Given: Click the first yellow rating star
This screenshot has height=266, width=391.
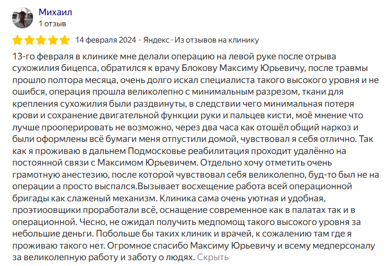Looking at the screenshot, I should coord(17,40).
